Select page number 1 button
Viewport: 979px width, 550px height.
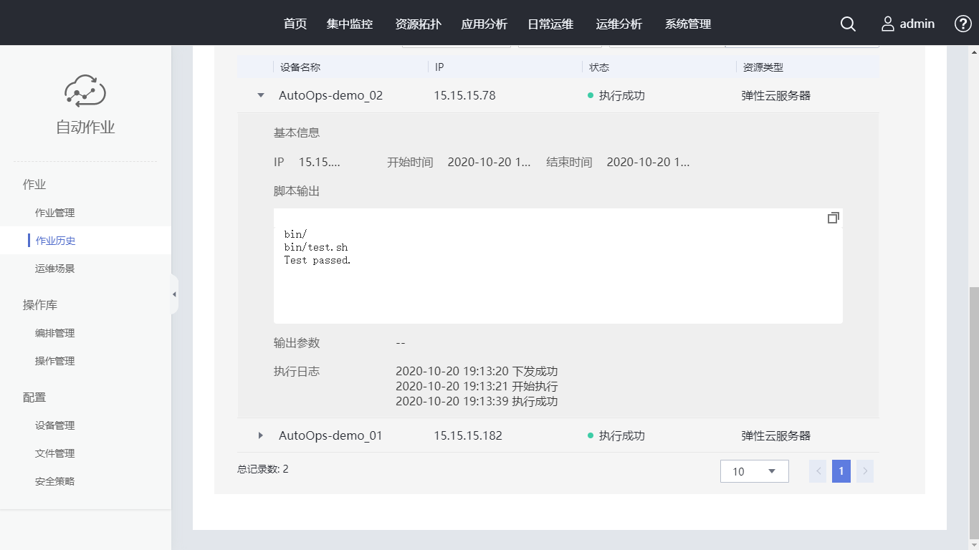841,471
